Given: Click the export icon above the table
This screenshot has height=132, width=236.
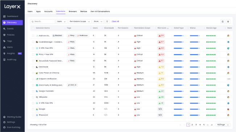Looking at the screenshot, I should 223,22.
